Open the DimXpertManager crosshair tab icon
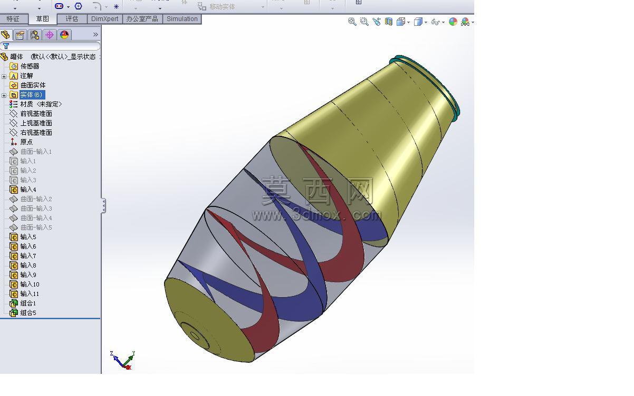 [x=50, y=35]
